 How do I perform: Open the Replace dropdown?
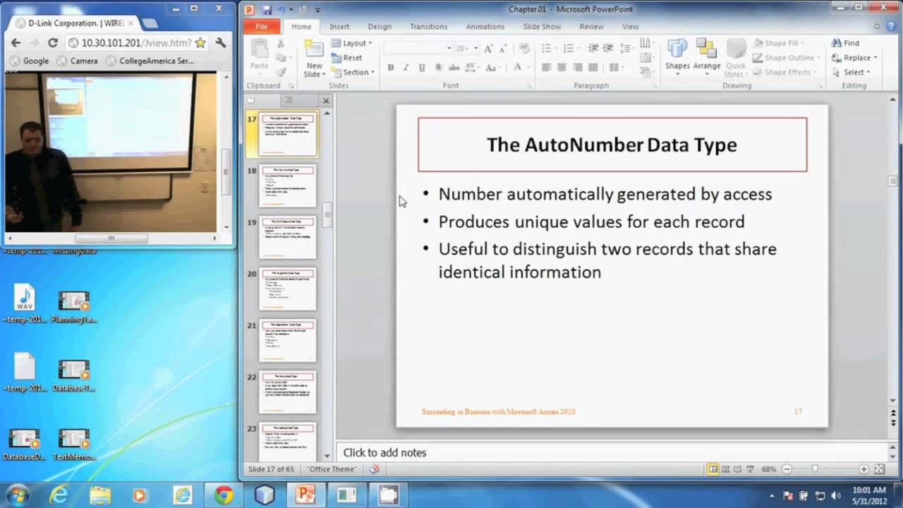click(x=854, y=58)
